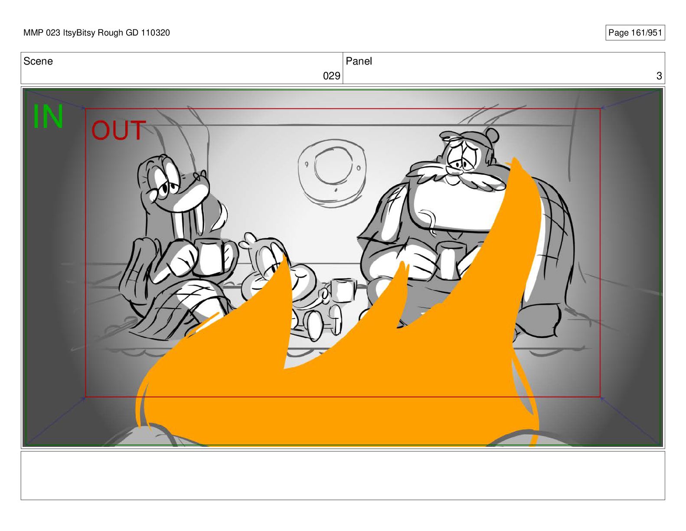Click the storyboard panel drawing
Image resolution: width=686 pixels, height=531 pixels.
343,267
